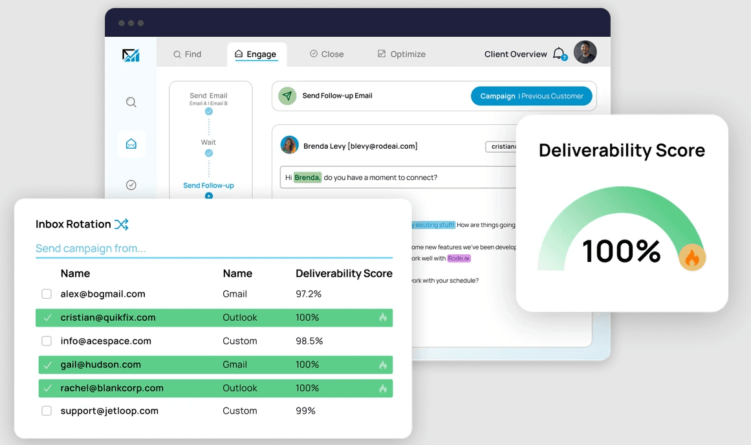
Task: Open notifications via the bell icon
Action: [559, 54]
